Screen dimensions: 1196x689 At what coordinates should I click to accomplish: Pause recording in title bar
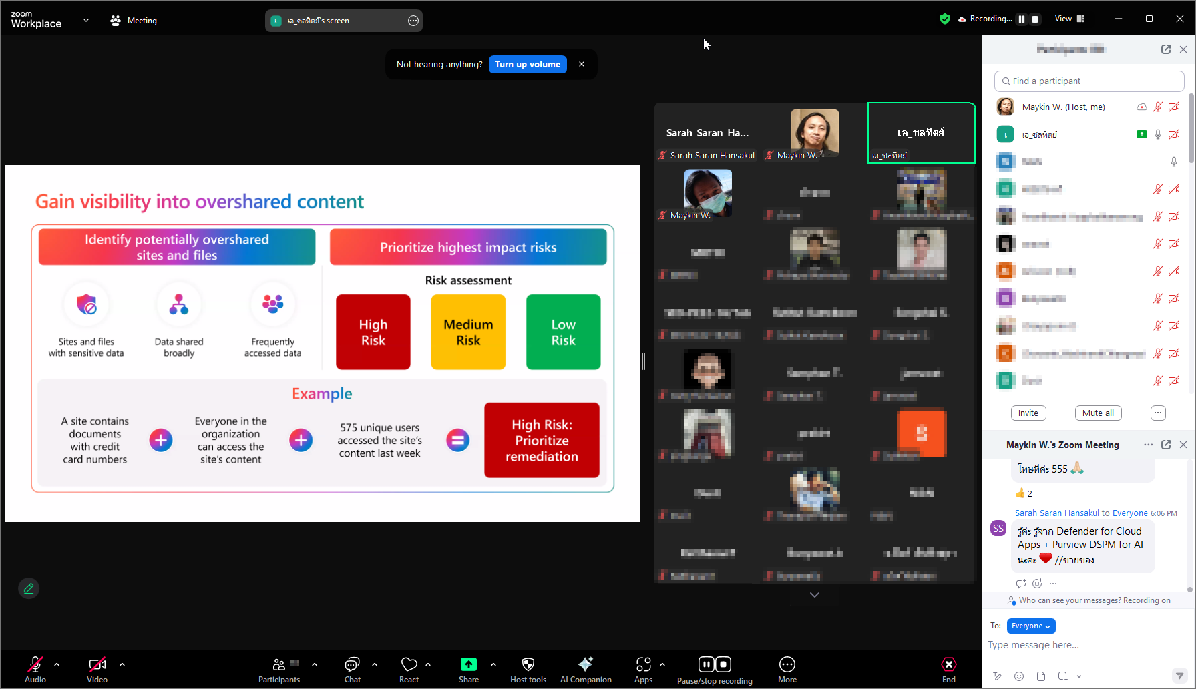click(1022, 19)
